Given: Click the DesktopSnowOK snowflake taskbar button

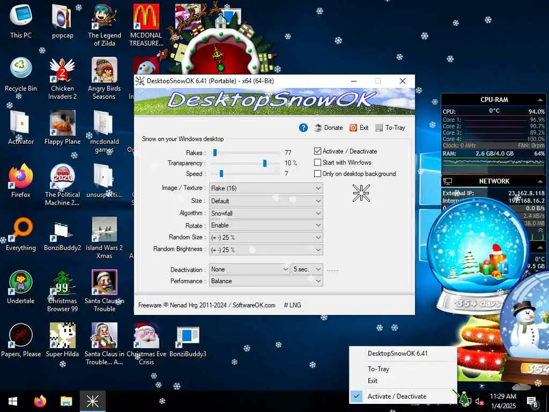Looking at the screenshot, I should 93,401.
